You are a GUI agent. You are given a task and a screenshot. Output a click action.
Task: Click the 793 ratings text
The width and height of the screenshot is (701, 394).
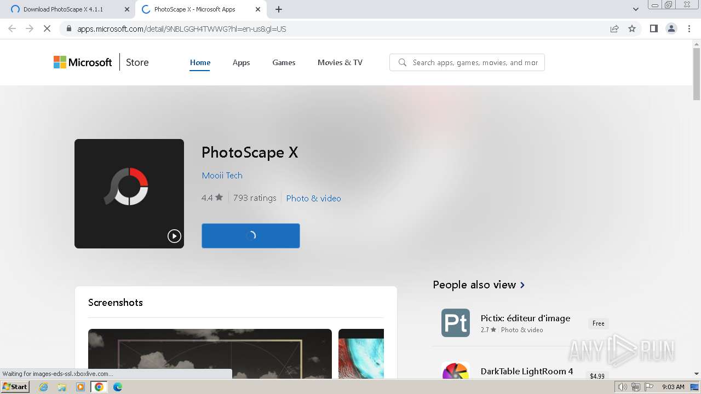[255, 198]
